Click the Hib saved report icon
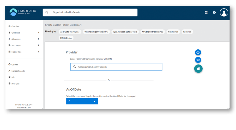 [x=9, y=77]
